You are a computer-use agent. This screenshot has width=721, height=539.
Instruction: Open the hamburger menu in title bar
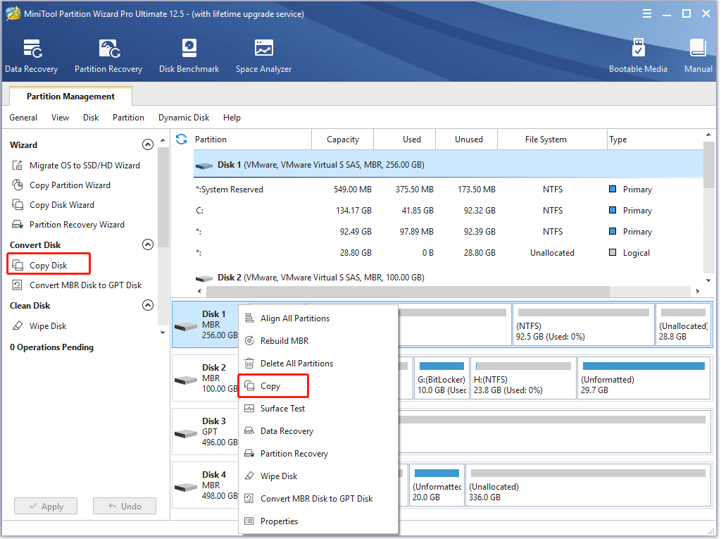pyautogui.click(x=646, y=14)
